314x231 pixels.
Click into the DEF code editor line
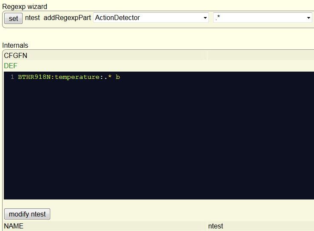69,77
